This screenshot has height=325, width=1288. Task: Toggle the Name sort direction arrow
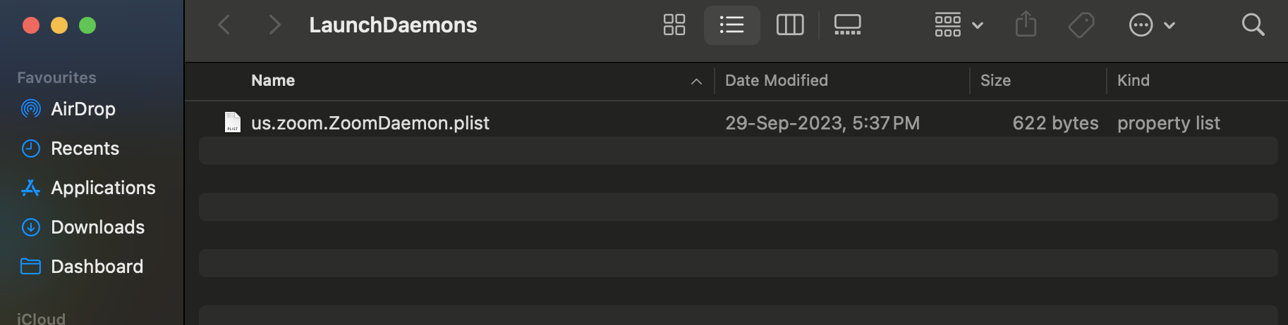696,82
